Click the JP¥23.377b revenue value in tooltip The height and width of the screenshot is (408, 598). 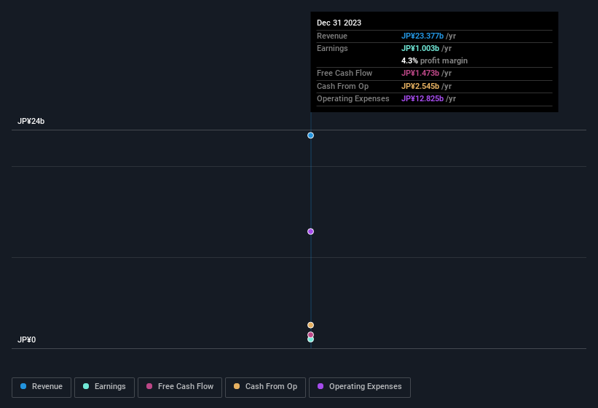pos(422,36)
